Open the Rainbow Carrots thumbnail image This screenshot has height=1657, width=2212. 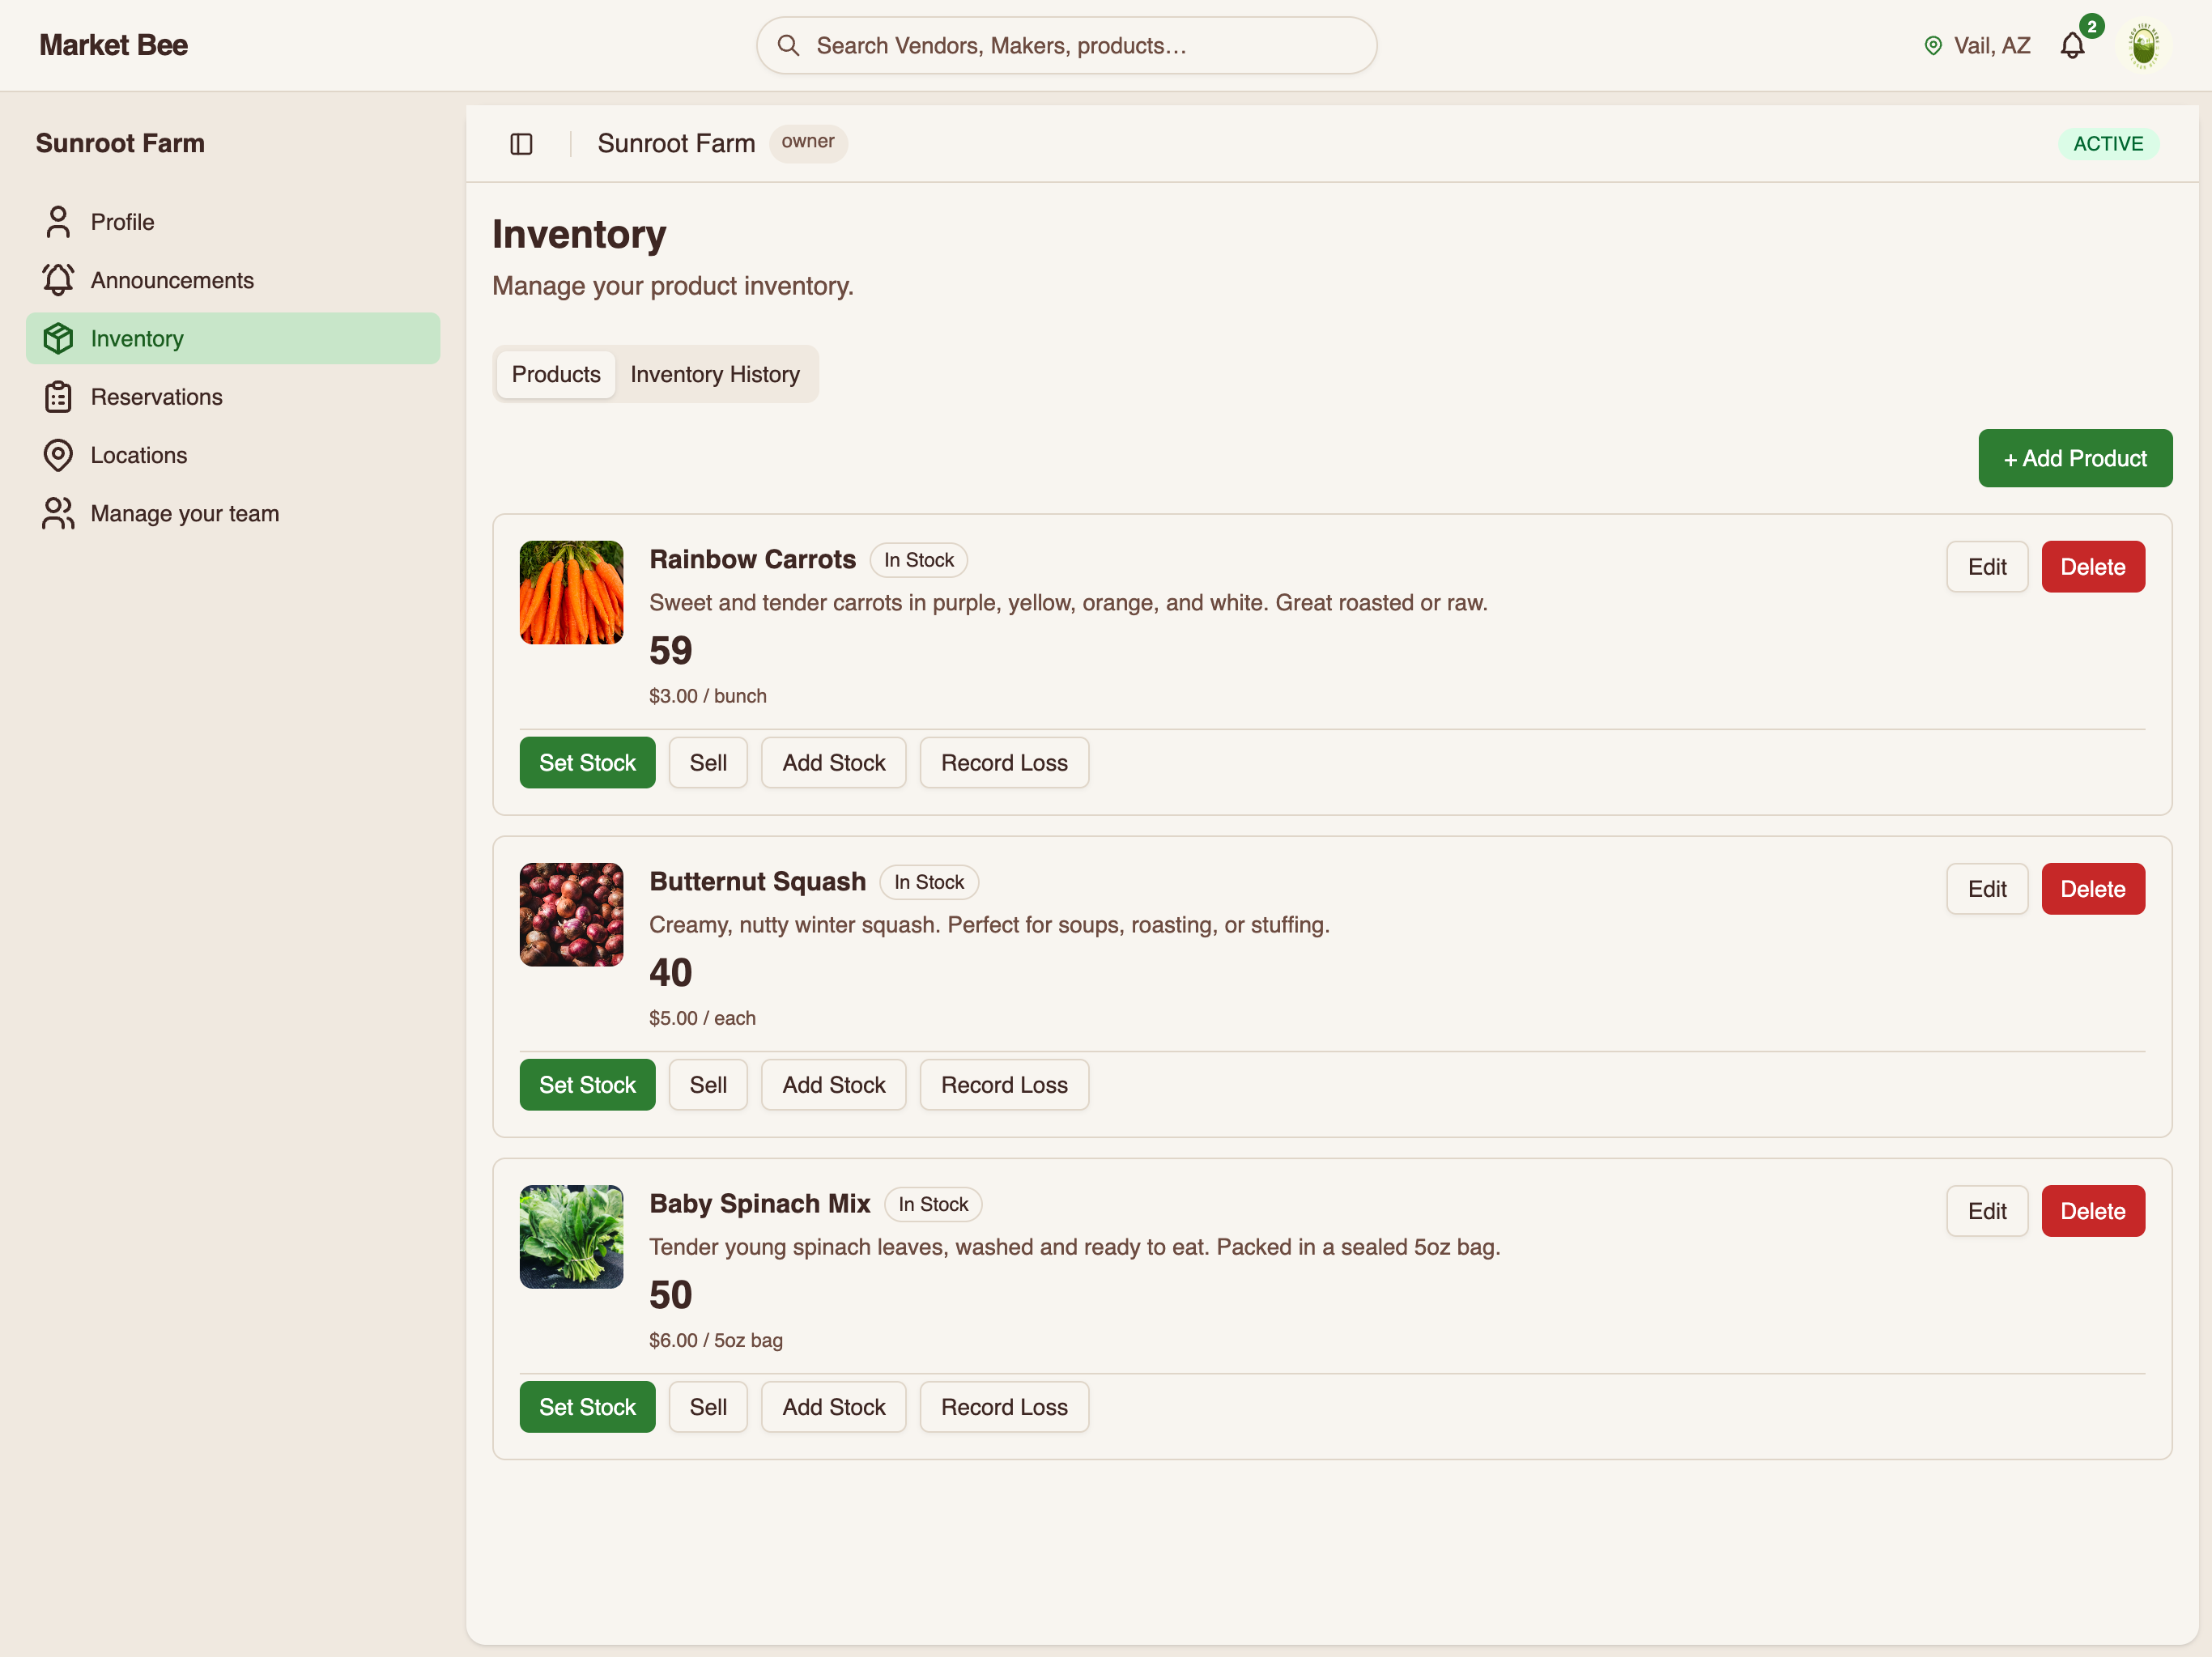571,592
